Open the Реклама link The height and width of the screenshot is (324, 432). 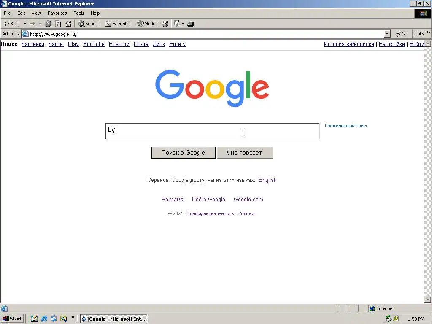tap(173, 200)
